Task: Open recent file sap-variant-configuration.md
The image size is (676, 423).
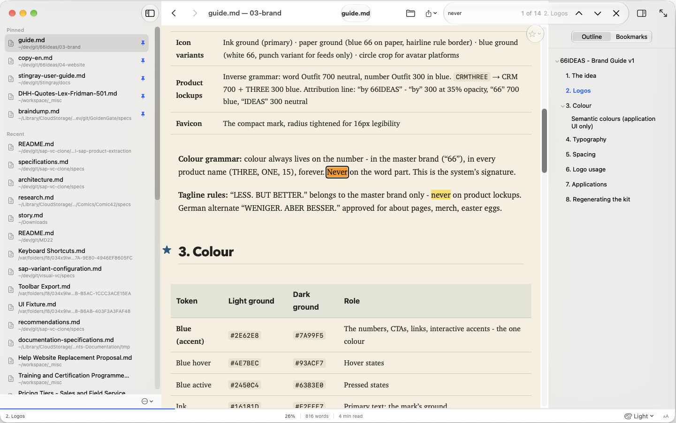Action: pyautogui.click(x=76, y=272)
